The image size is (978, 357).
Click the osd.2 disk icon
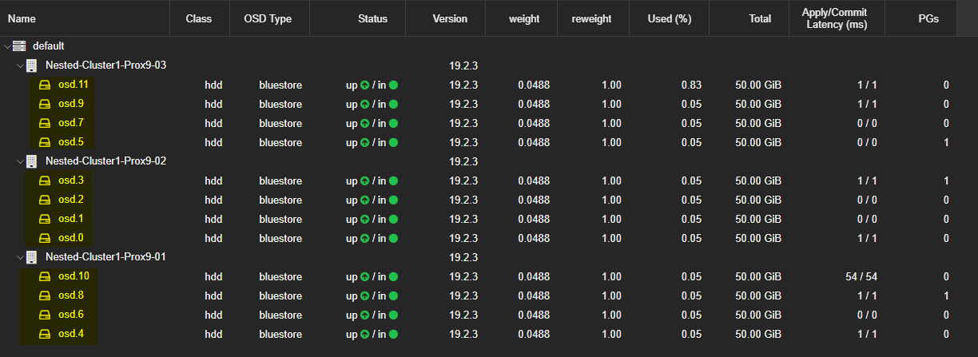(x=46, y=199)
